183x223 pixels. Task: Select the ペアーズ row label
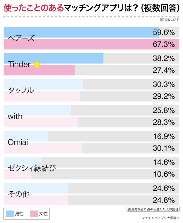21,38
